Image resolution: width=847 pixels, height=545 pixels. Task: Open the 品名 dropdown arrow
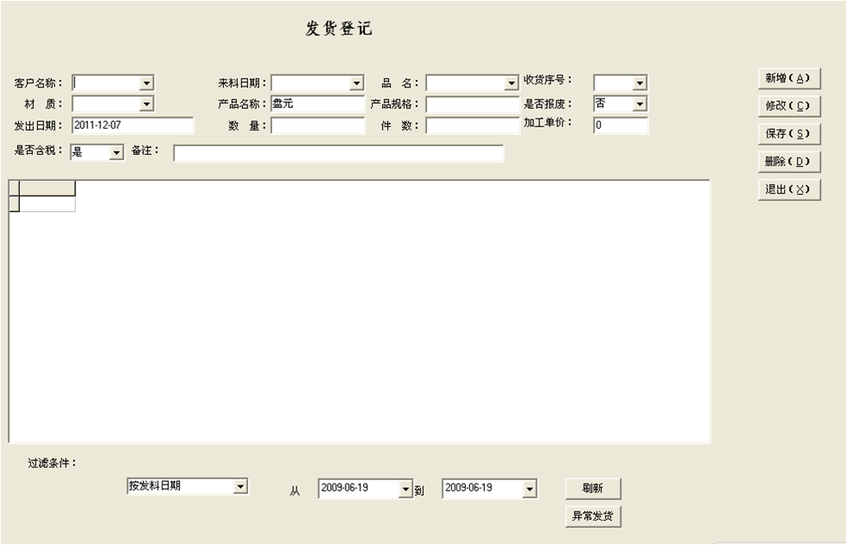click(511, 83)
